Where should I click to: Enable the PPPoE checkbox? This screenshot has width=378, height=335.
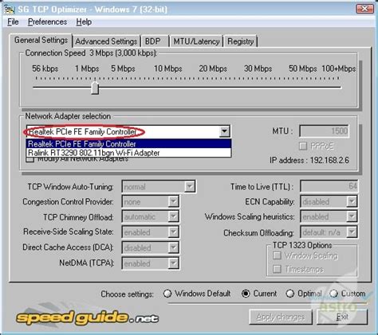tap(303, 146)
